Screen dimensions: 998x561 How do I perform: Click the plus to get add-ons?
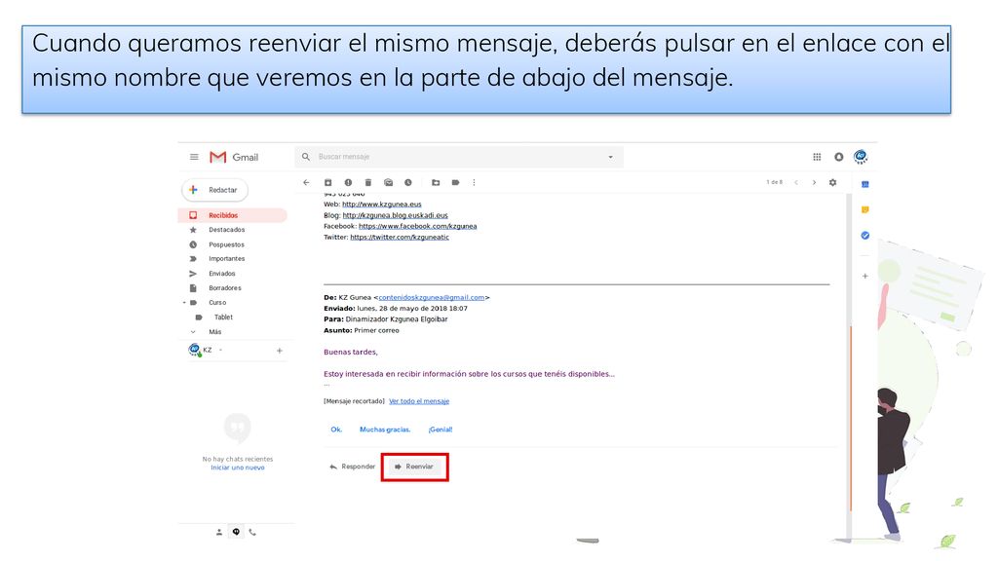coord(865,276)
